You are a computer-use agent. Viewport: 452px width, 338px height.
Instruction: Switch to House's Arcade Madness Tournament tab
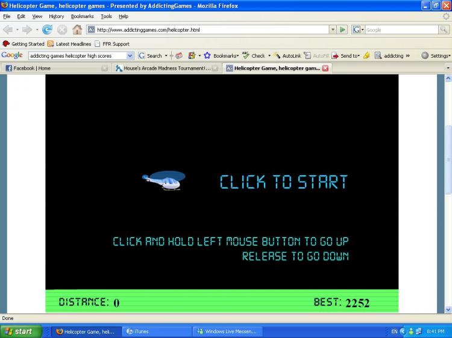(163, 69)
